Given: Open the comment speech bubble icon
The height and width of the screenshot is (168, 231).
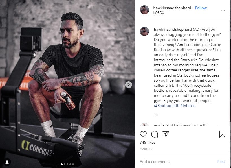Looking at the screenshot, I should coord(155,134).
